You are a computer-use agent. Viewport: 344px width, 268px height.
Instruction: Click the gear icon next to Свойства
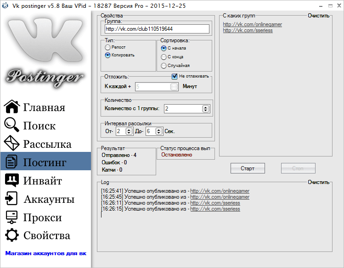click(11, 235)
